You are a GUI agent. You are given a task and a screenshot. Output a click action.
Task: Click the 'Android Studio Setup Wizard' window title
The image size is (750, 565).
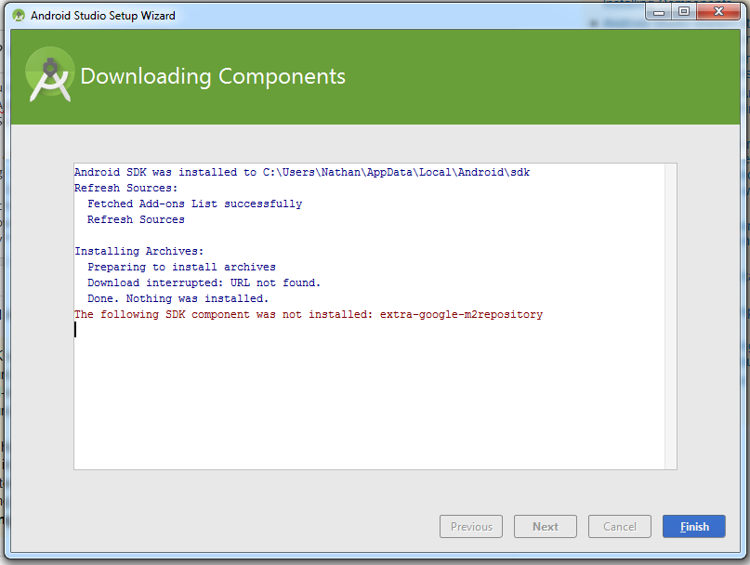point(103,15)
